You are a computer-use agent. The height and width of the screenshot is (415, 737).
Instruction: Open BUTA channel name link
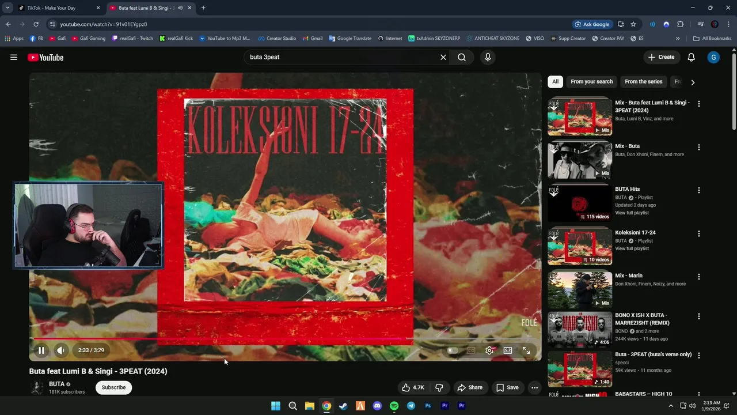point(56,384)
